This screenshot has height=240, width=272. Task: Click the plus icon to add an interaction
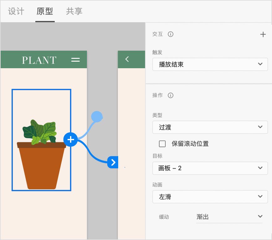pos(263,34)
